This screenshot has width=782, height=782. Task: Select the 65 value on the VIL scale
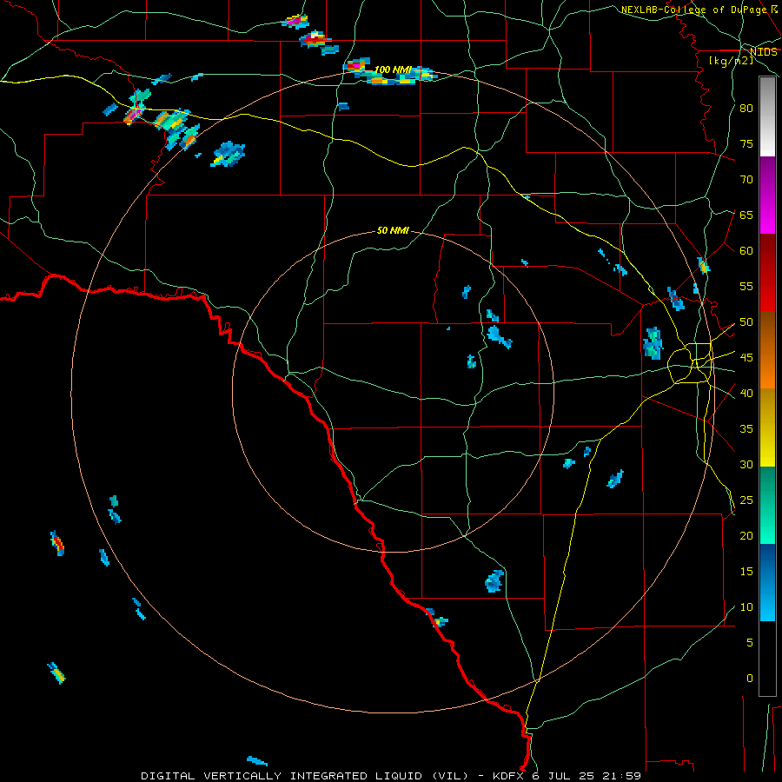746,215
